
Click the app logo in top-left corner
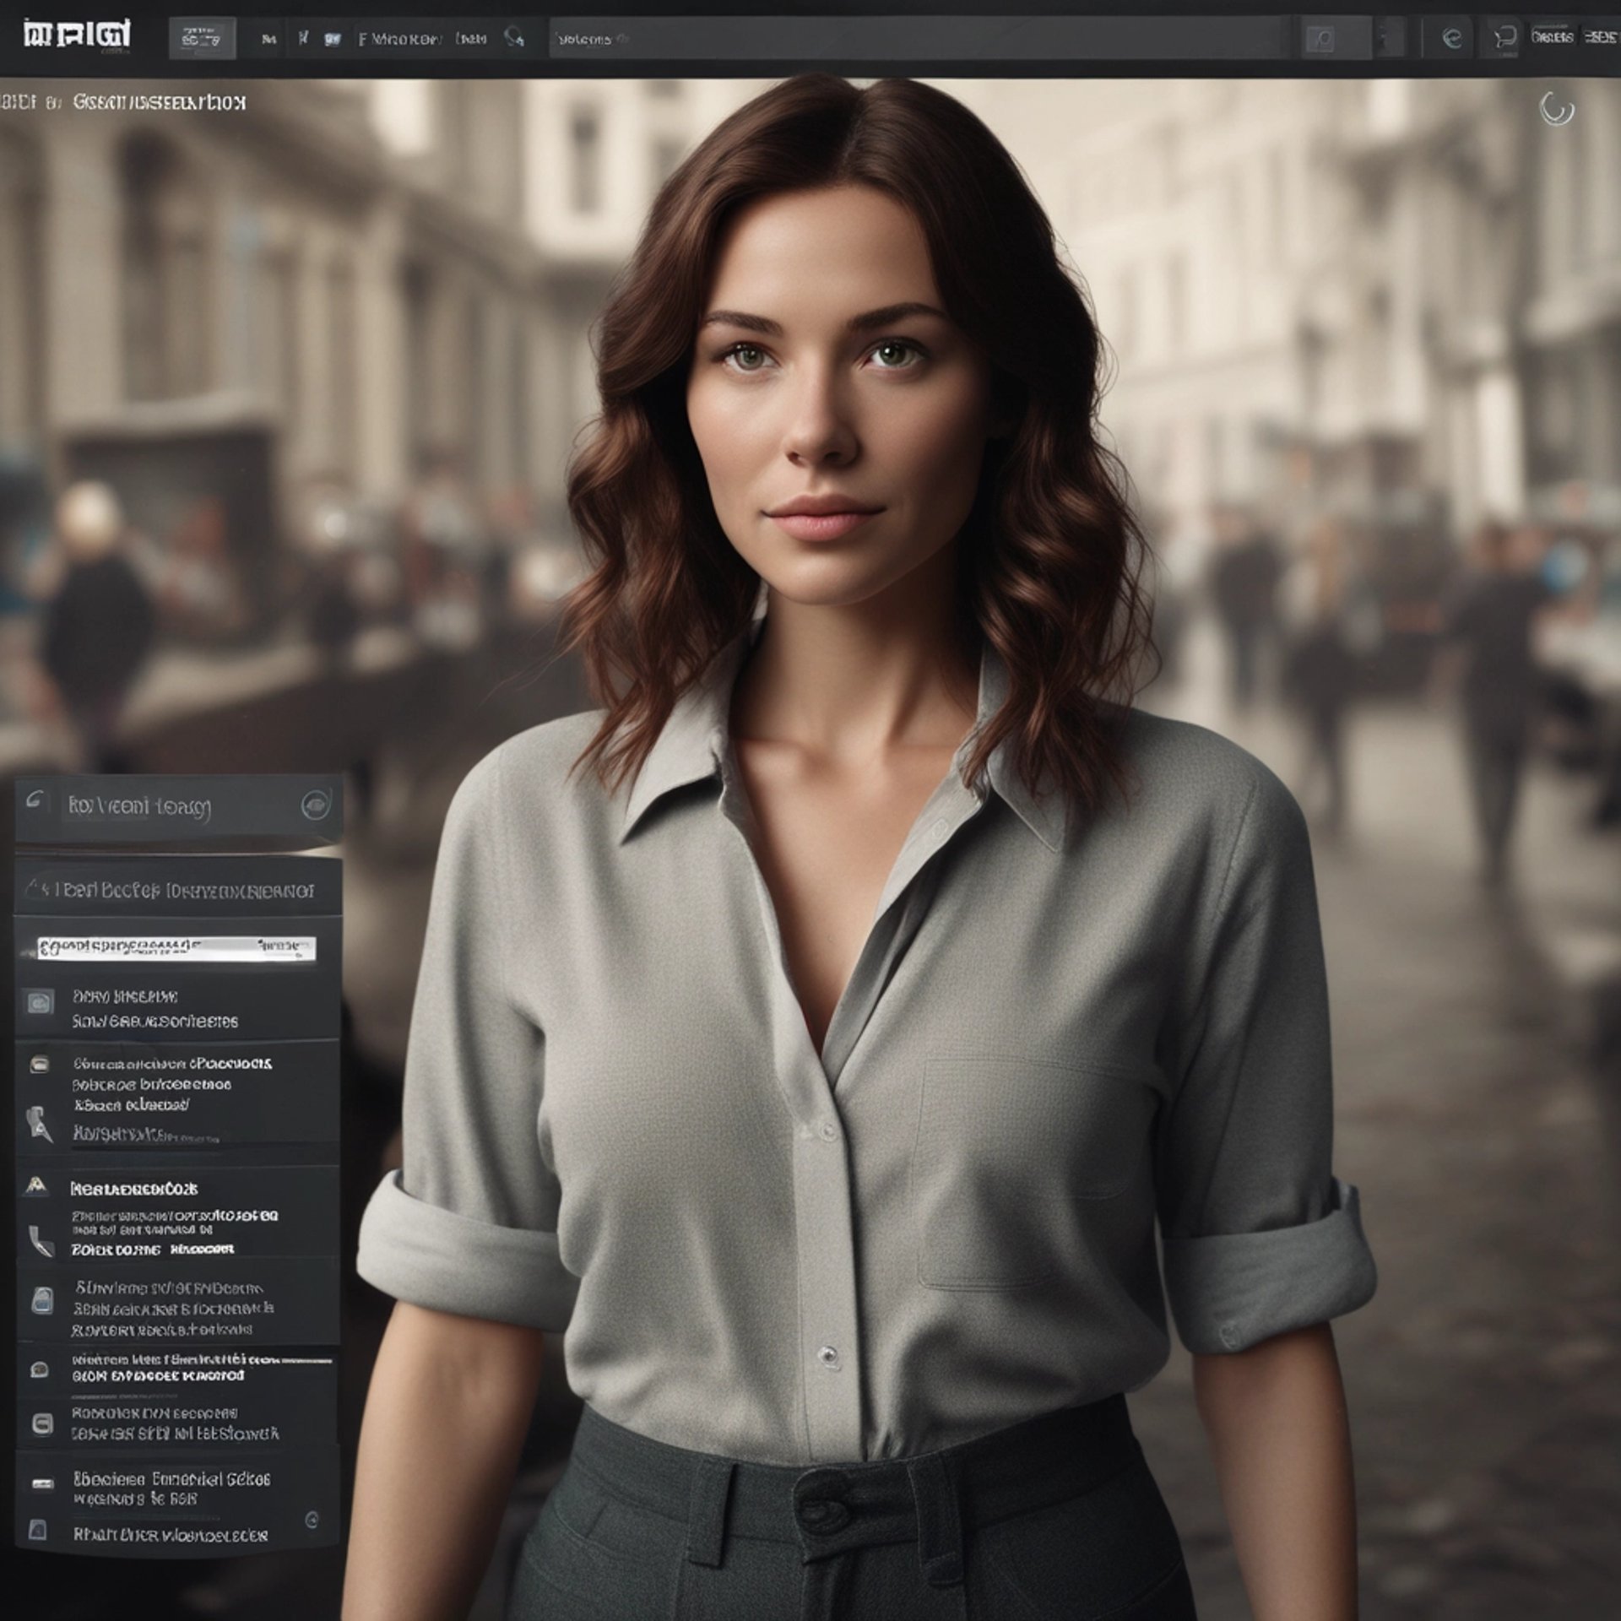click(x=77, y=35)
